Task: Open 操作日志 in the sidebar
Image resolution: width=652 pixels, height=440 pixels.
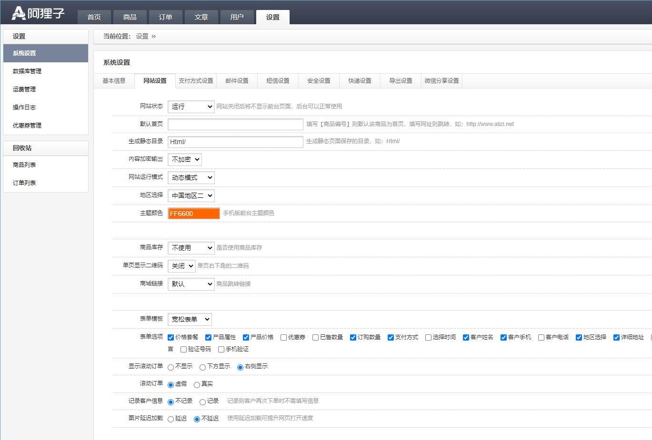Action: (x=46, y=108)
